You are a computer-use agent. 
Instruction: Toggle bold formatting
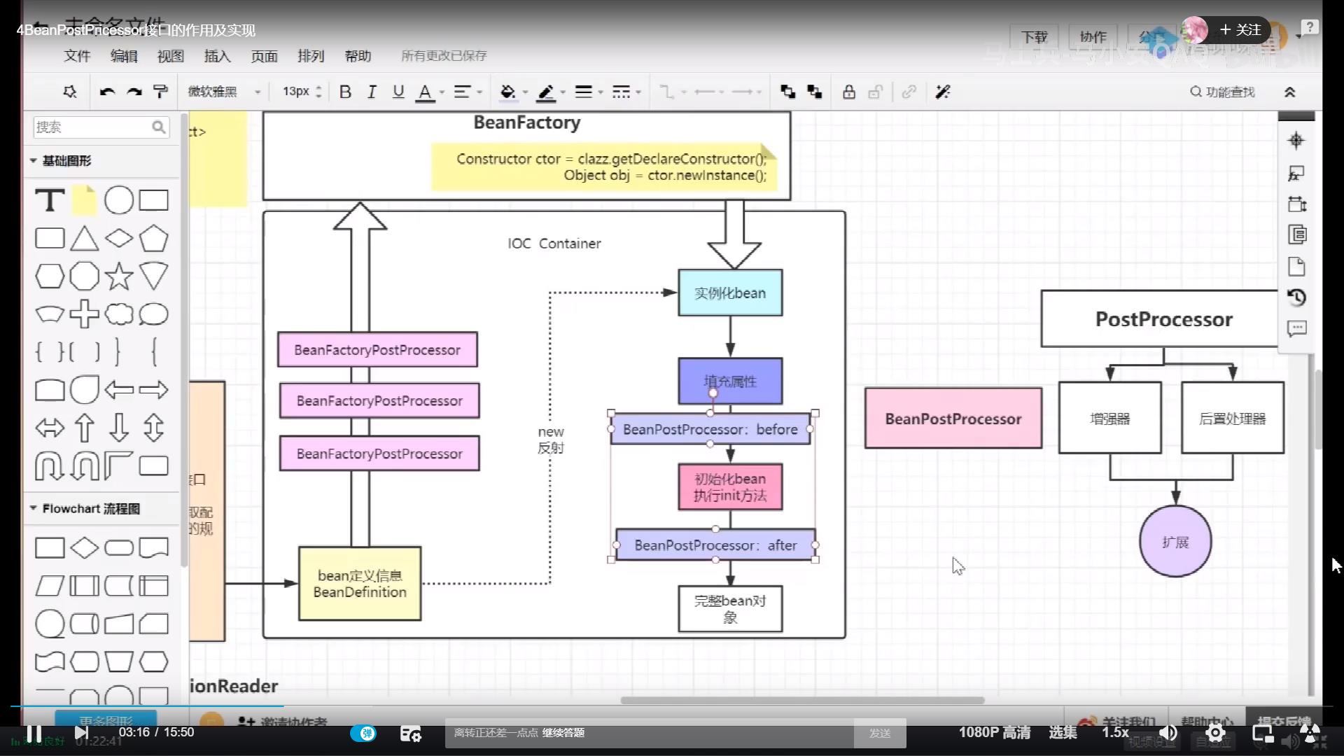coord(345,92)
